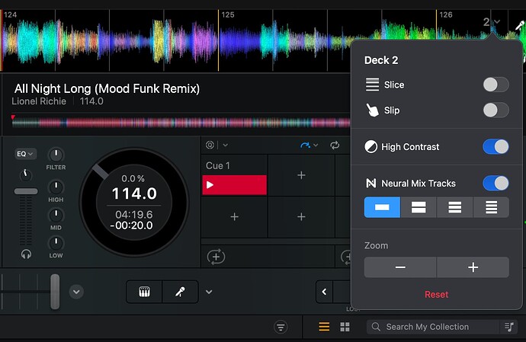This screenshot has width=526, height=342.
Task: Turn on the Slip switch
Action: pos(496,110)
